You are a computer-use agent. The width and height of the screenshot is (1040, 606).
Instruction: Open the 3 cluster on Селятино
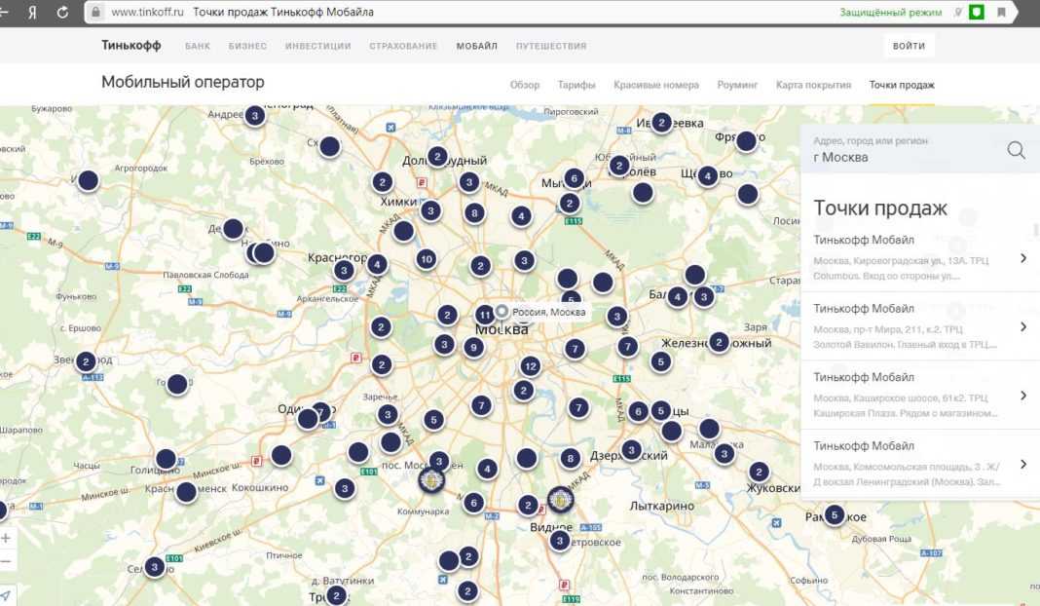click(x=155, y=567)
